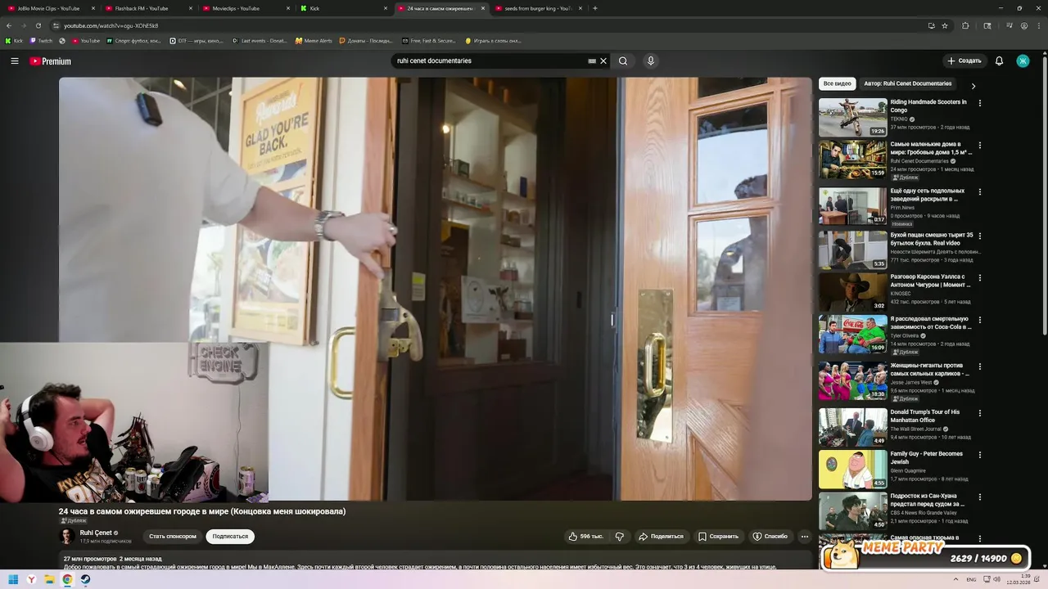This screenshot has width=1048, height=589.
Task: Save video with Сохранить button
Action: 718,537
